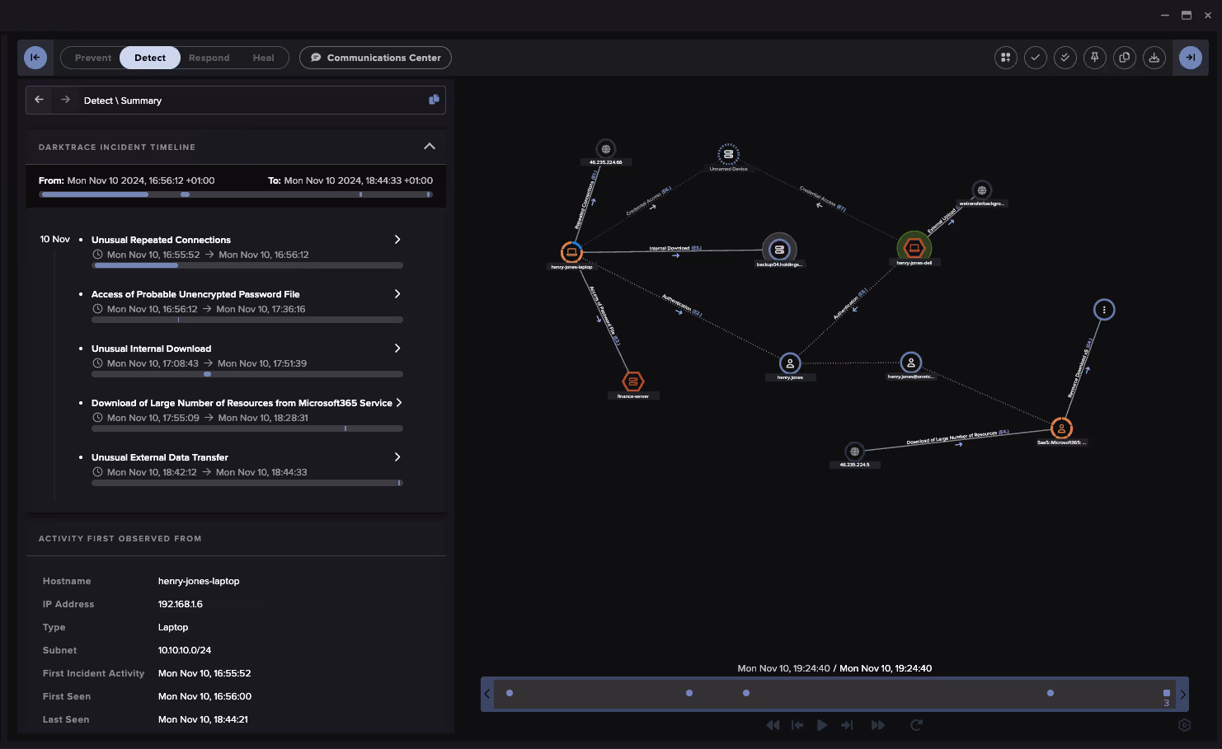Select the finance-server node
This screenshot has height=749, width=1222.
pos(632,381)
